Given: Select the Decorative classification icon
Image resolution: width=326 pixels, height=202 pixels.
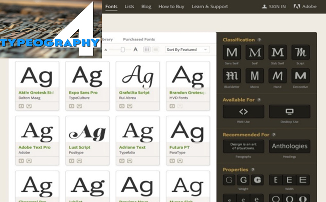Looking at the screenshot, I should point(301,76).
